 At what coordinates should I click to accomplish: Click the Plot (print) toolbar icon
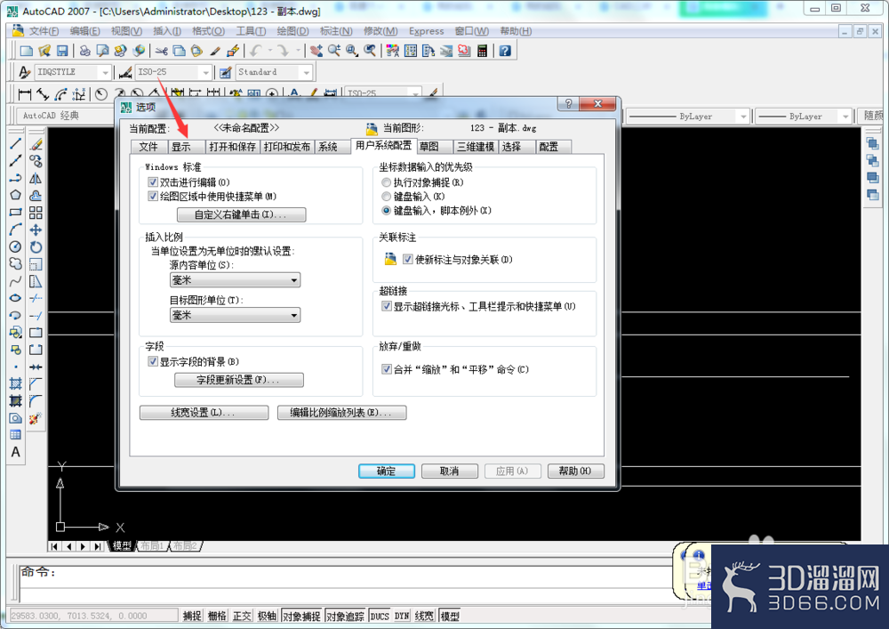pos(85,51)
